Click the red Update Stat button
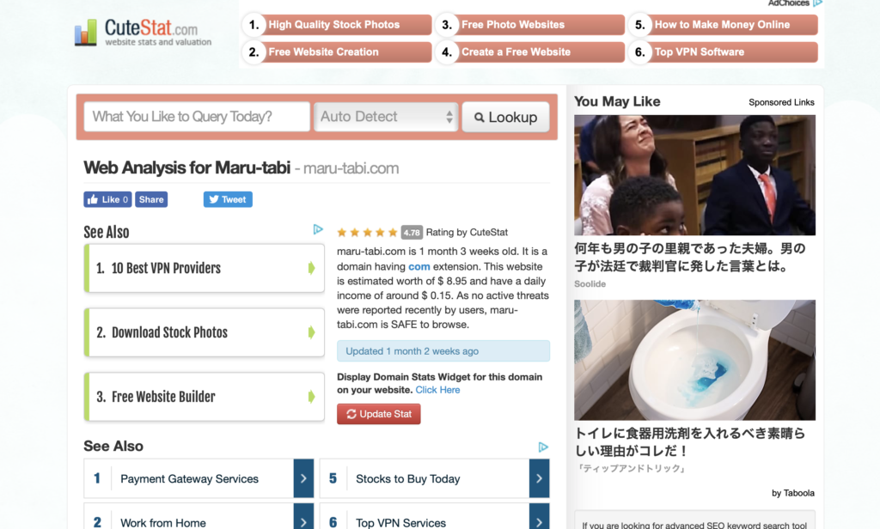The width and height of the screenshot is (880, 529). [x=379, y=414]
